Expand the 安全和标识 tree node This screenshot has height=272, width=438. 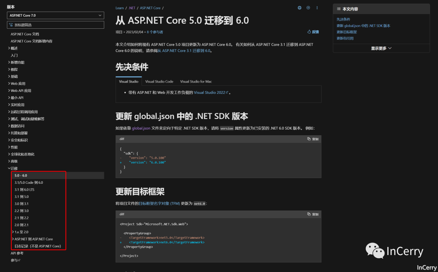pyautogui.click(x=9, y=140)
